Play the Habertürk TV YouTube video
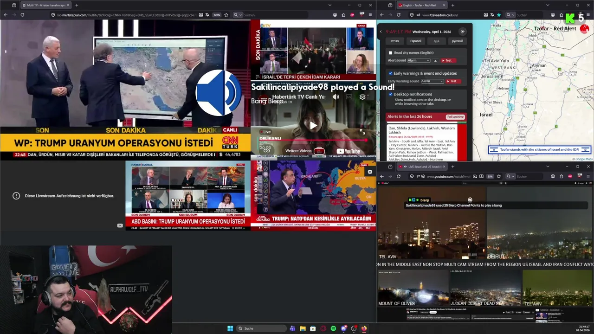 313,125
